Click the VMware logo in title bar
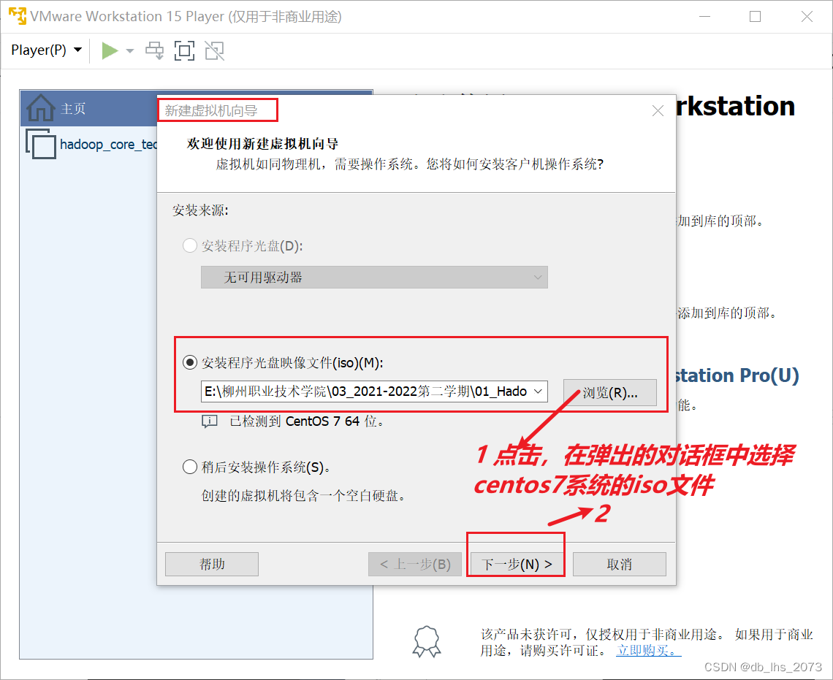This screenshot has height=680, width=833. click(17, 16)
